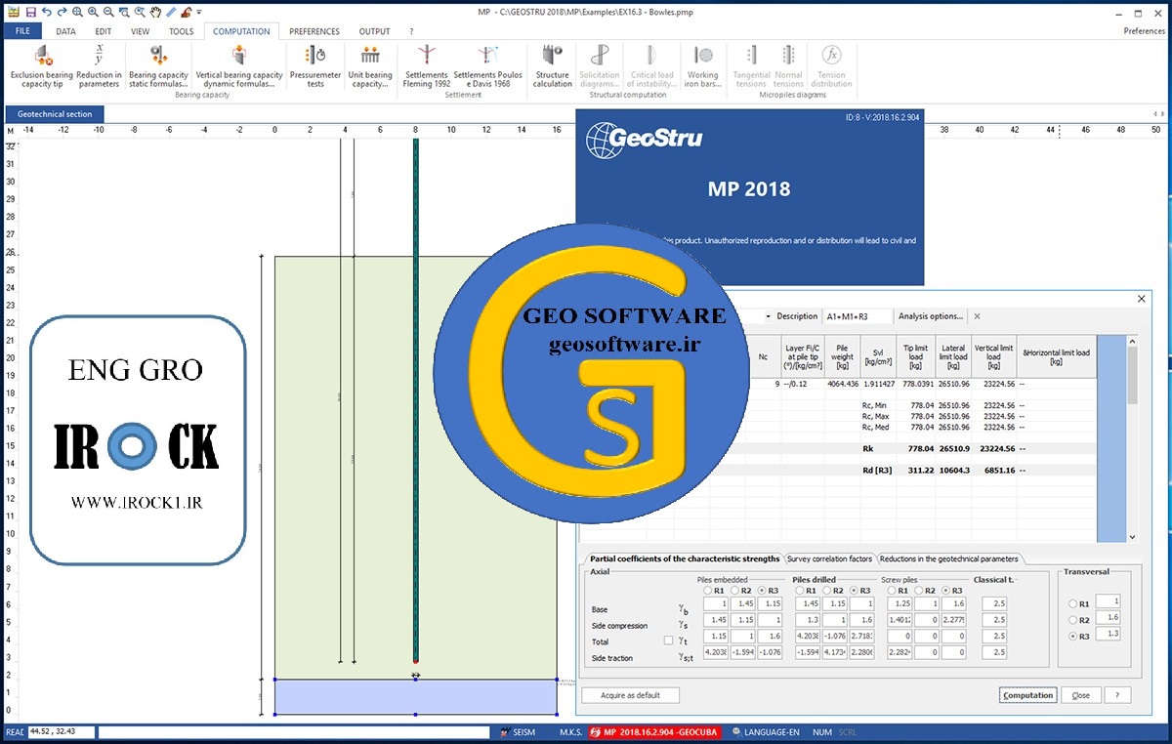Open quick access toolbar customize arrow

pyautogui.click(x=199, y=12)
